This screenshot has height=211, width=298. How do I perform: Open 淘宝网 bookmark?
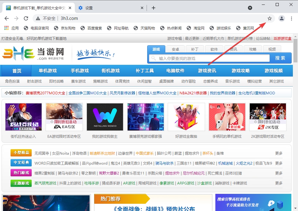pyautogui.click(x=195, y=28)
